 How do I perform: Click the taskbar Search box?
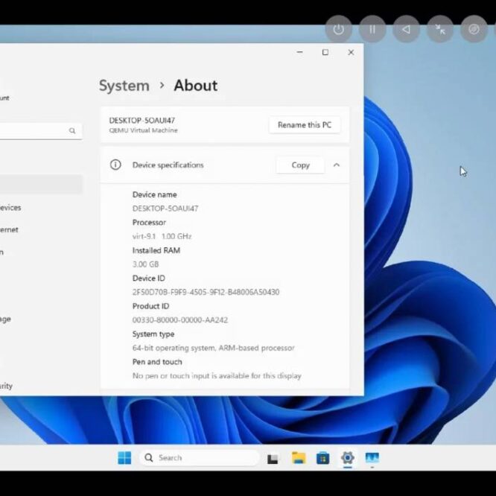[200, 458]
